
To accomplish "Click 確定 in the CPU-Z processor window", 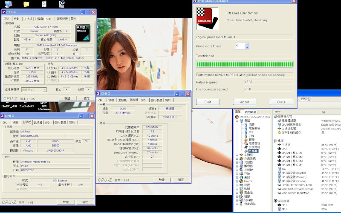I will pyautogui.click(x=87, y=98).
